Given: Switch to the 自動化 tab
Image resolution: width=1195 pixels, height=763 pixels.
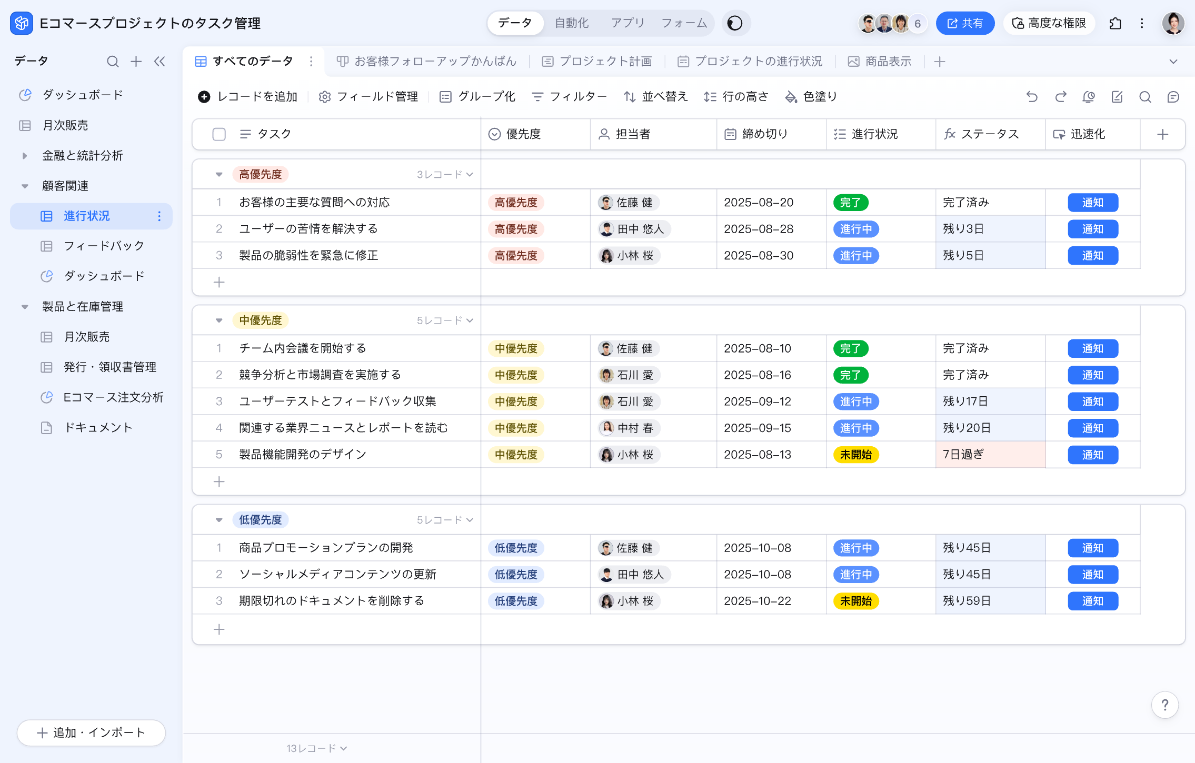Looking at the screenshot, I should click(x=572, y=23).
